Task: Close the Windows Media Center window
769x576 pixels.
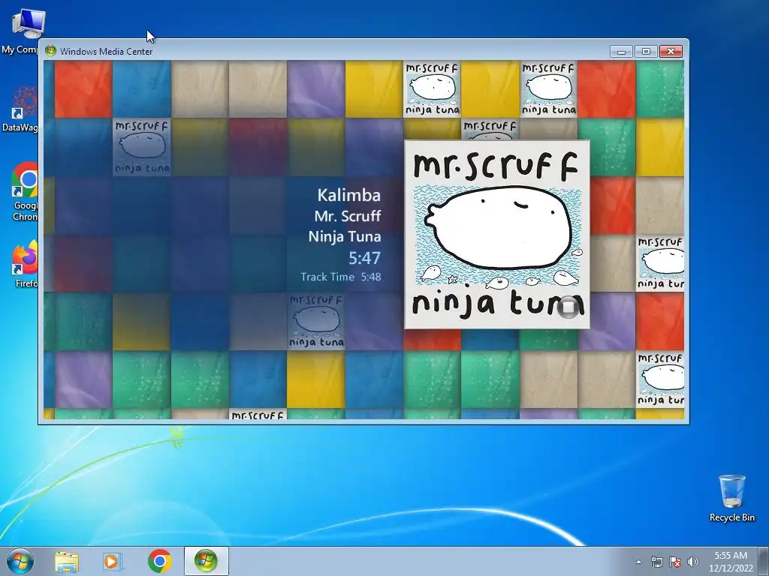Action: (x=671, y=52)
